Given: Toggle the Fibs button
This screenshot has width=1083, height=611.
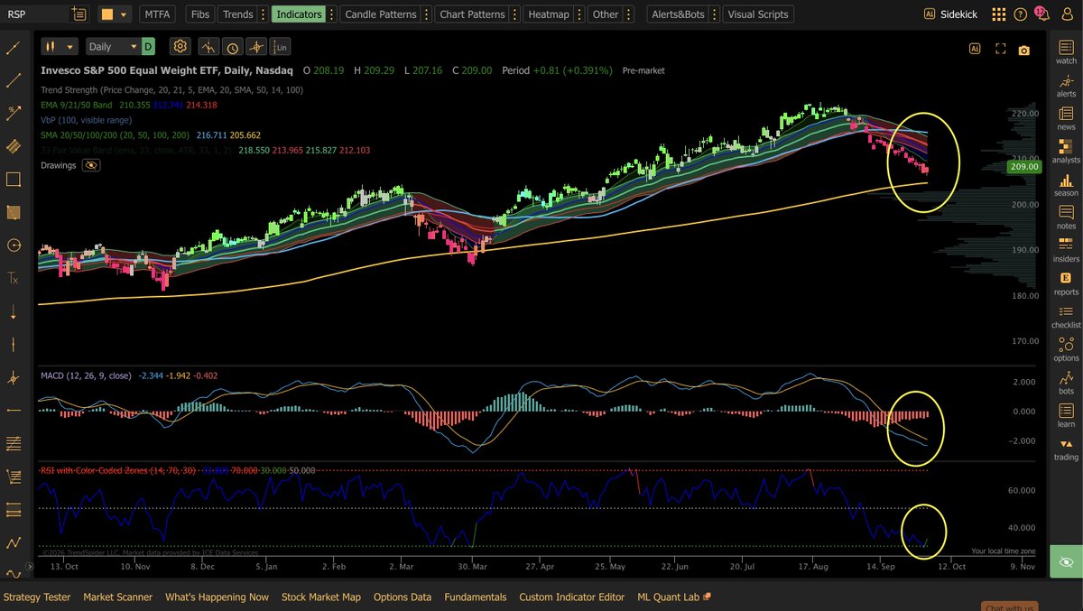Looking at the screenshot, I should (x=200, y=14).
